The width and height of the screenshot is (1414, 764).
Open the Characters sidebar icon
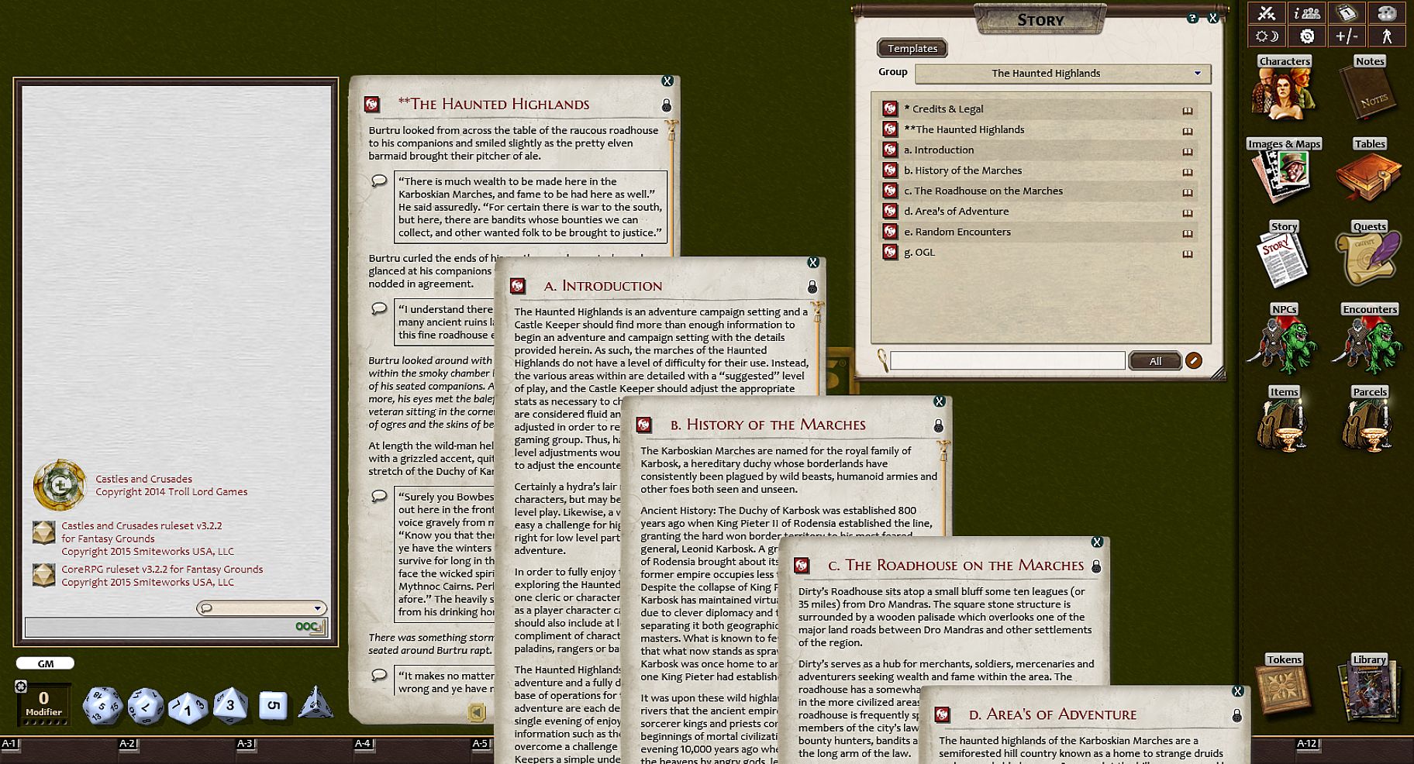(x=1284, y=88)
